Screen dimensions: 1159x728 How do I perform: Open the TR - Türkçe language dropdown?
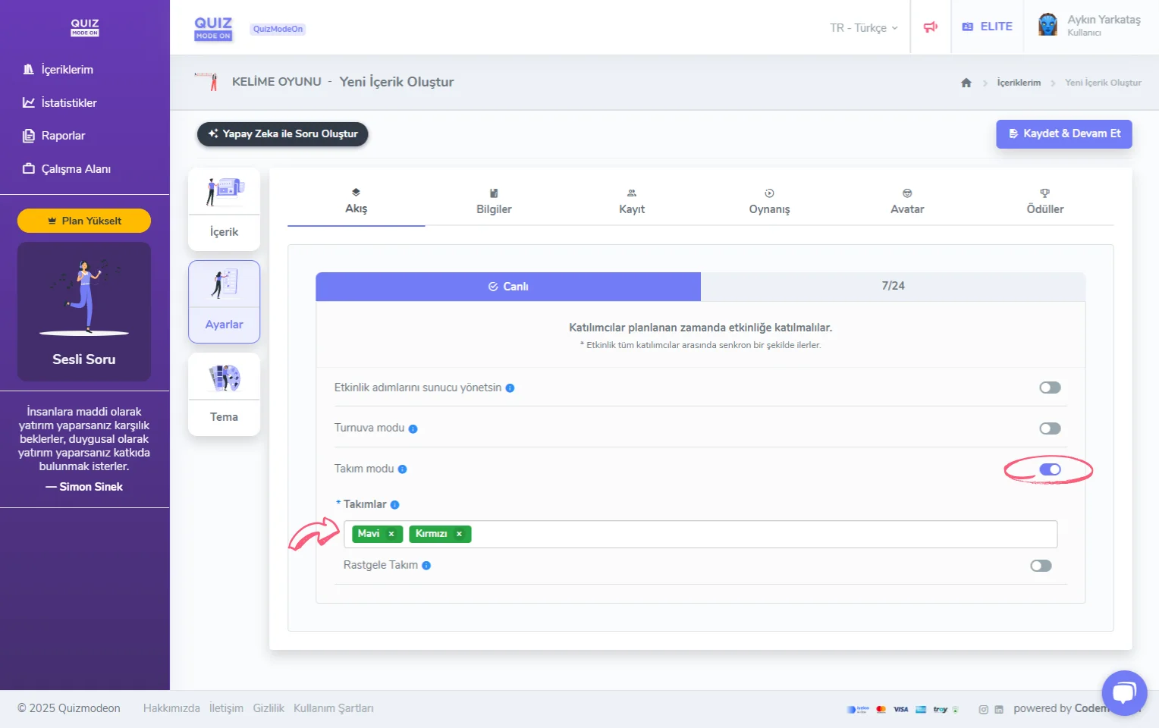pyautogui.click(x=863, y=28)
